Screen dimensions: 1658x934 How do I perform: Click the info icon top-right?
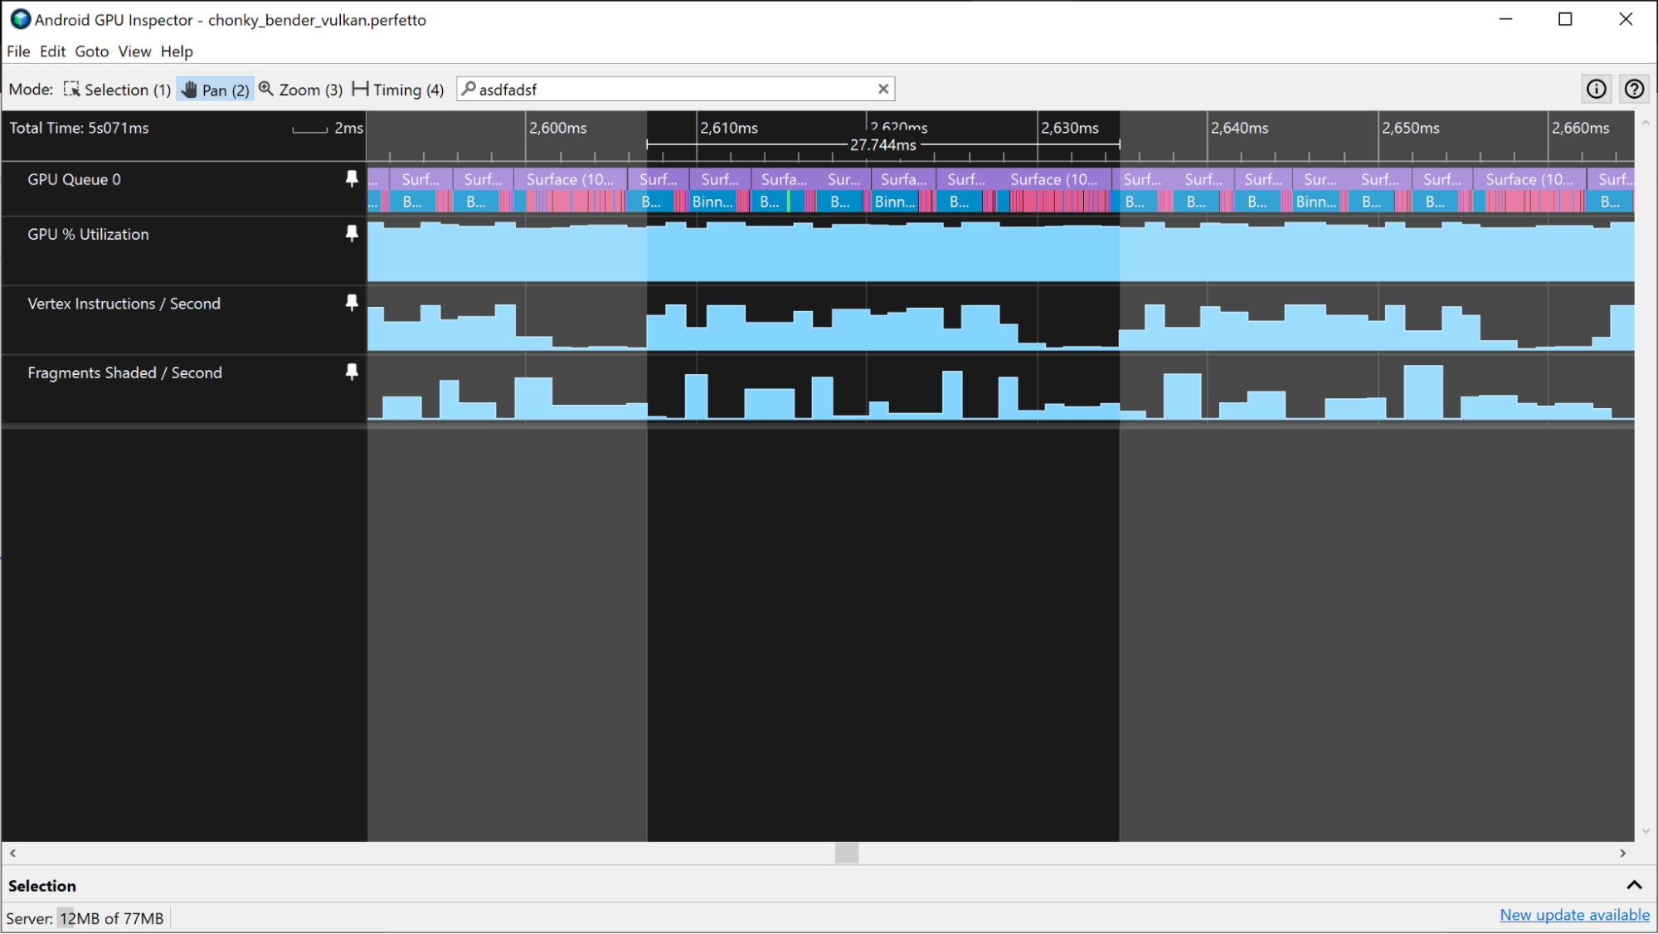pyautogui.click(x=1595, y=89)
